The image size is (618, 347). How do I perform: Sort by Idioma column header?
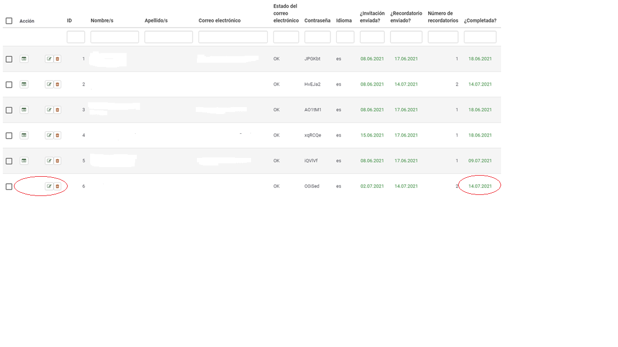tap(344, 20)
